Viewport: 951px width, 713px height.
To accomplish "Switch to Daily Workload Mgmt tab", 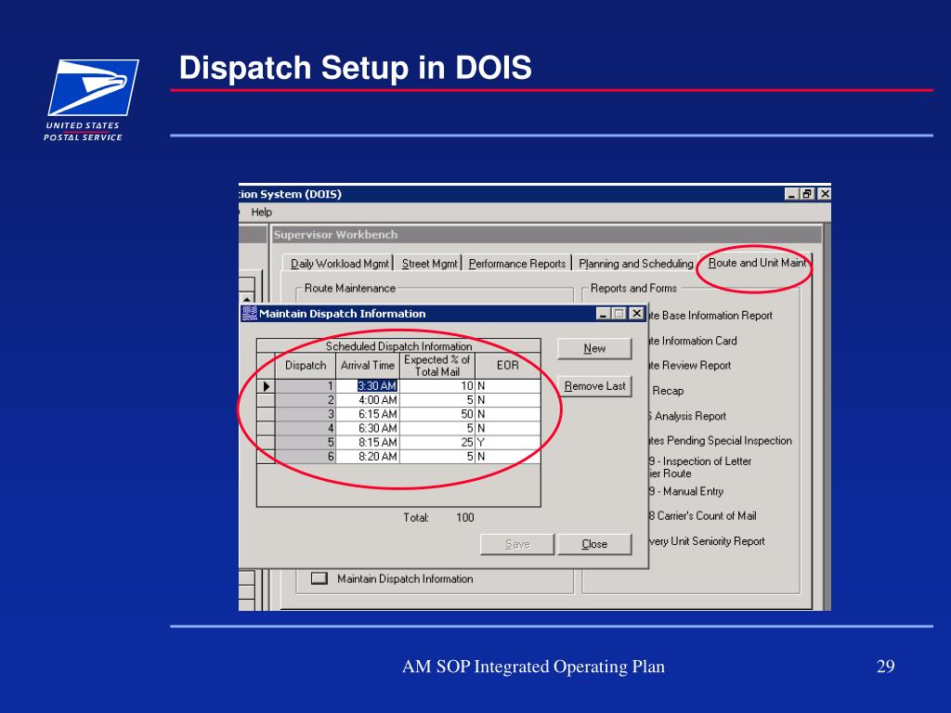I will tap(339, 264).
